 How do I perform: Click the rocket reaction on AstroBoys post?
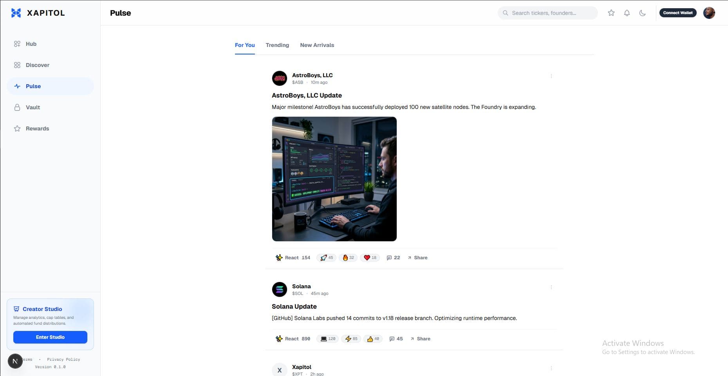[x=326, y=258]
